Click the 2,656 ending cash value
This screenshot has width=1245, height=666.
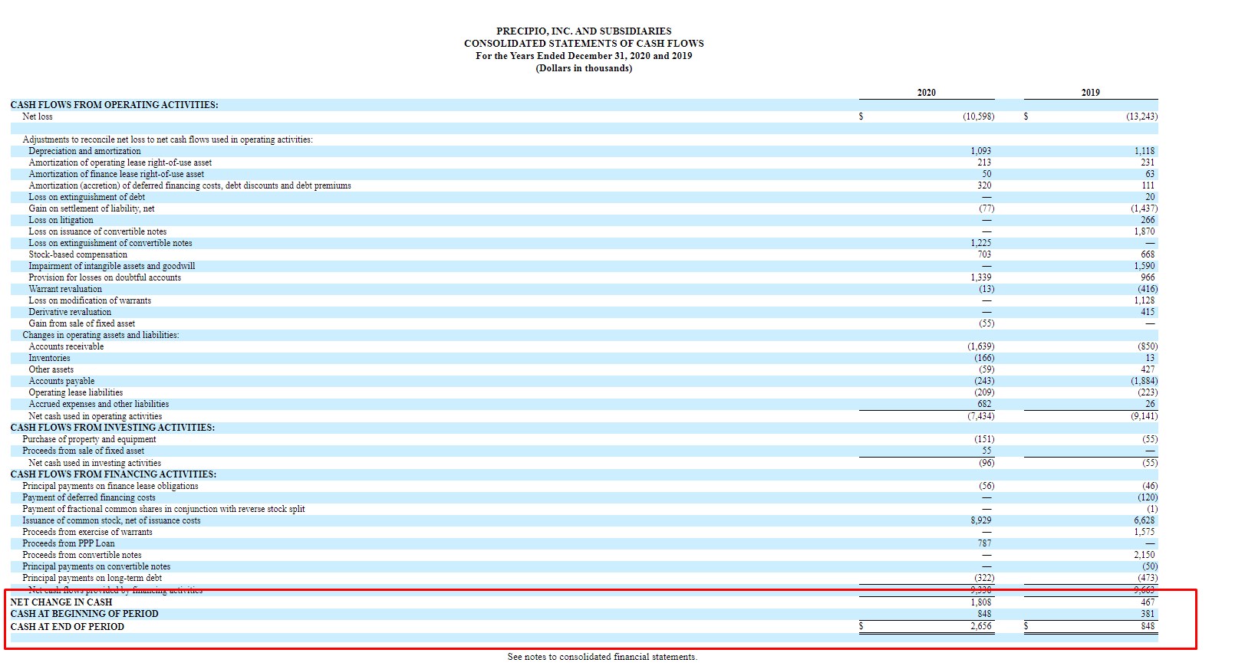[980, 626]
